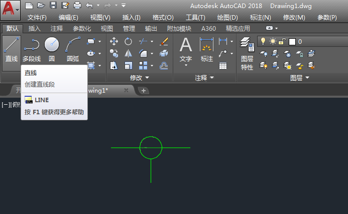348x214 pixels.
Task: Click the Text (文字) tool
Action: (x=186, y=52)
